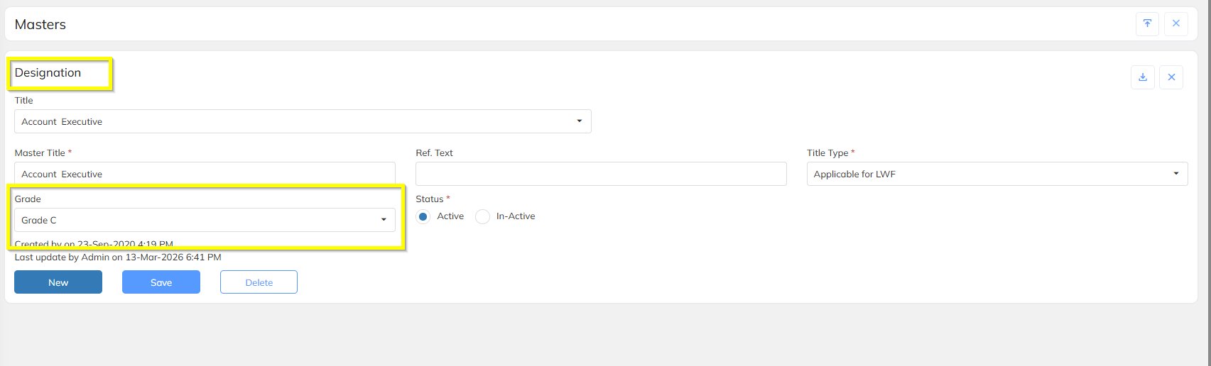This screenshot has height=366, width=1211.
Task: Click the Ref. Text input field
Action: click(x=601, y=174)
